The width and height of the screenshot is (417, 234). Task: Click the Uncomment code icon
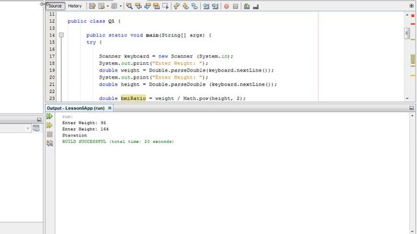[x=256, y=6]
